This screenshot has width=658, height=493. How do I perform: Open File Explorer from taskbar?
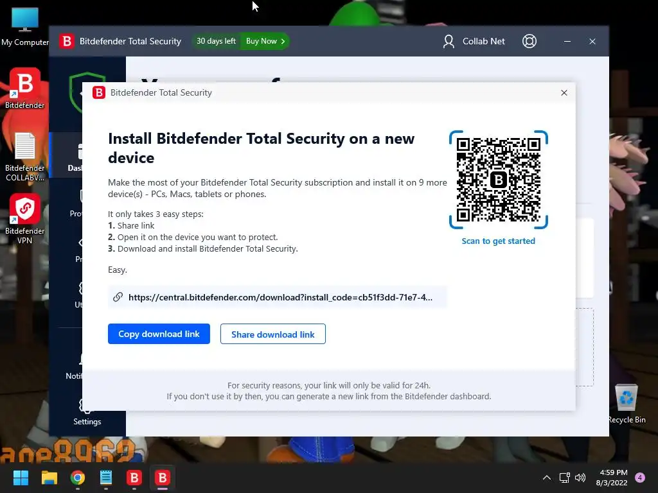click(49, 478)
